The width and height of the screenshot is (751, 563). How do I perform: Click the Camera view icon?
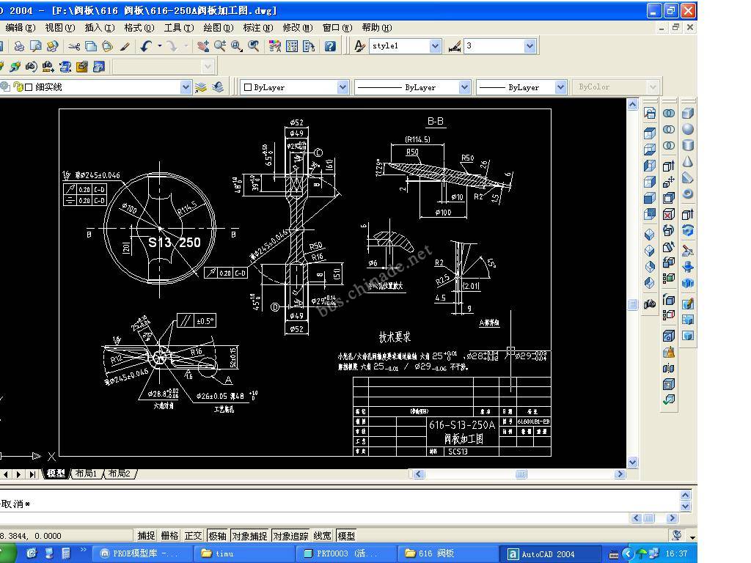point(650,303)
